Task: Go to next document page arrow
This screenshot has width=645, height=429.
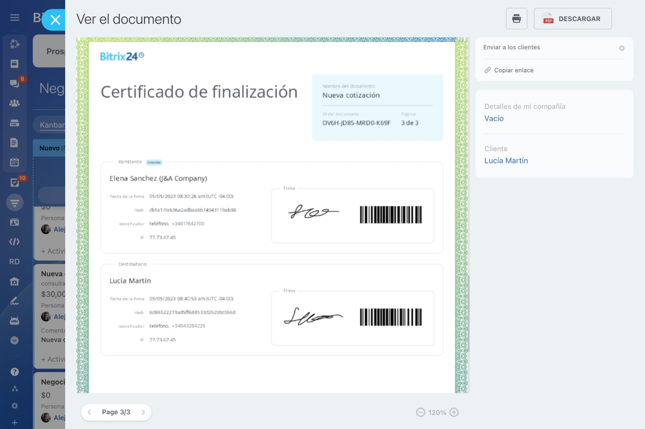Action: pyautogui.click(x=143, y=412)
